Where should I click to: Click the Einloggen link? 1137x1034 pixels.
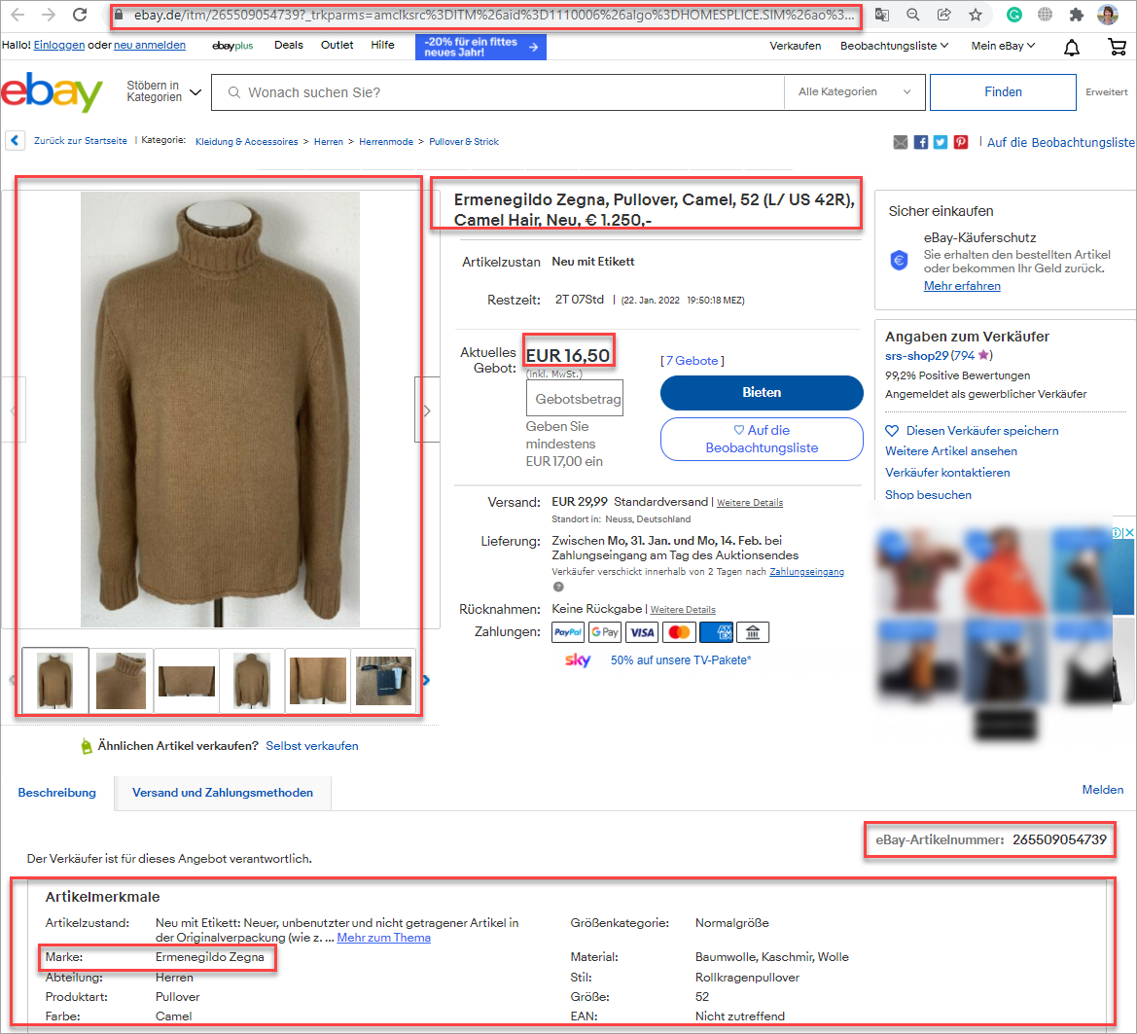59,45
